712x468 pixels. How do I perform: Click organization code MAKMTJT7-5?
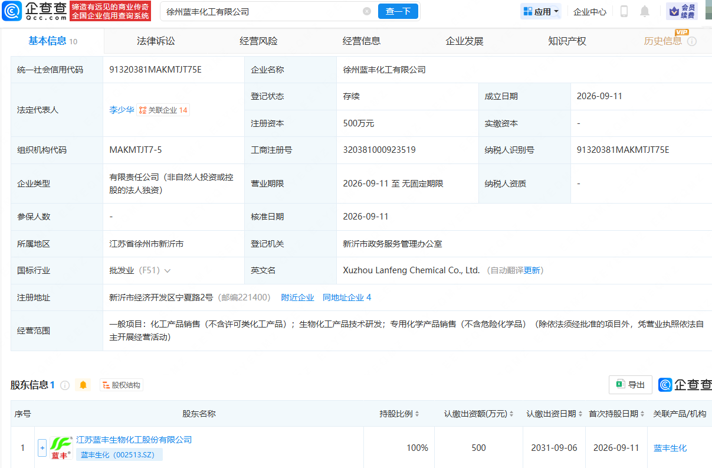[136, 150]
